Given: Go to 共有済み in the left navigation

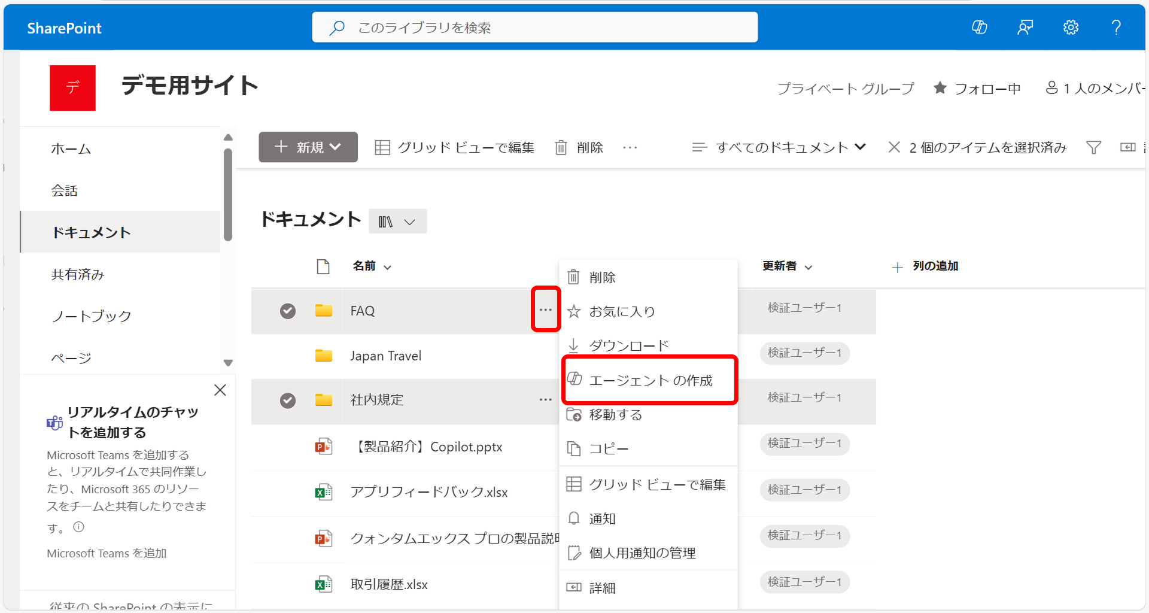Looking at the screenshot, I should 78,274.
